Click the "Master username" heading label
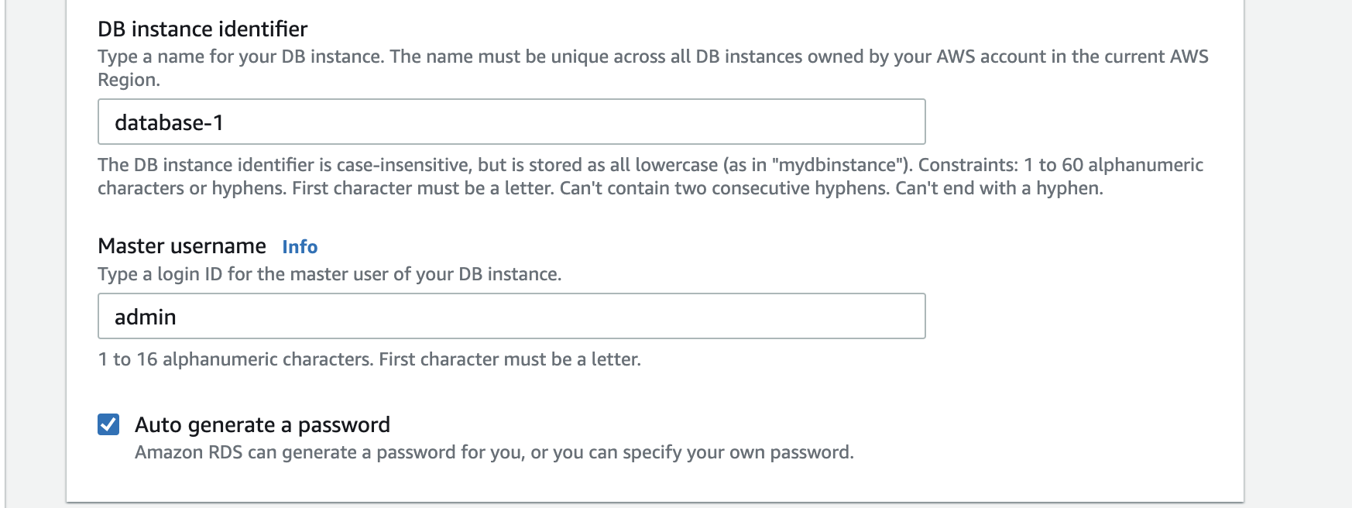Screen dimensions: 1352x508 click(182, 246)
